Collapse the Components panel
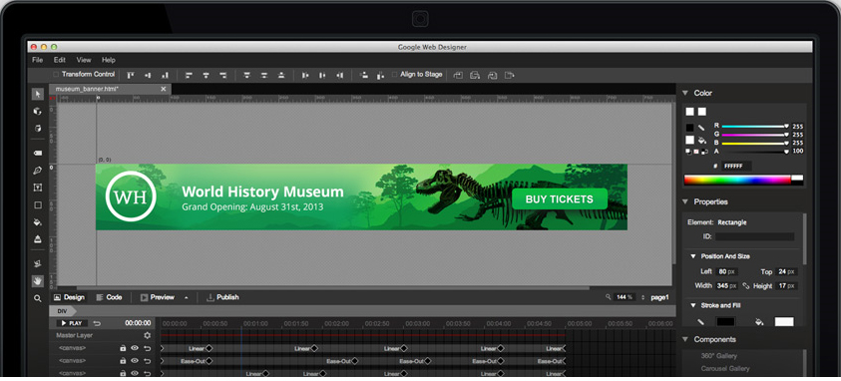This screenshot has width=841, height=381. (685, 340)
